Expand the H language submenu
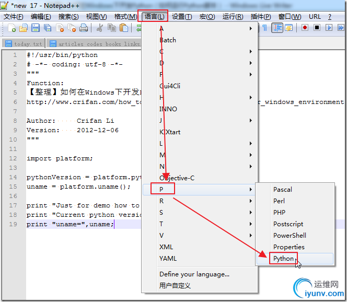Image resolution: width=347 pixels, height=302 pixels. 200,98
